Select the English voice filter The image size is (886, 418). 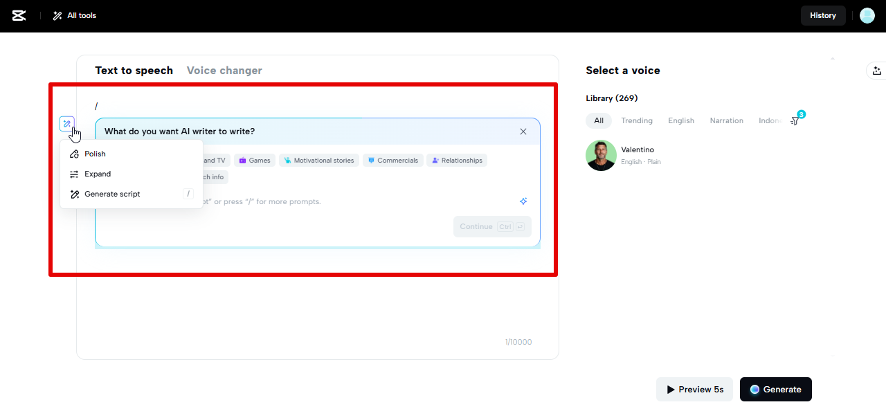point(681,120)
